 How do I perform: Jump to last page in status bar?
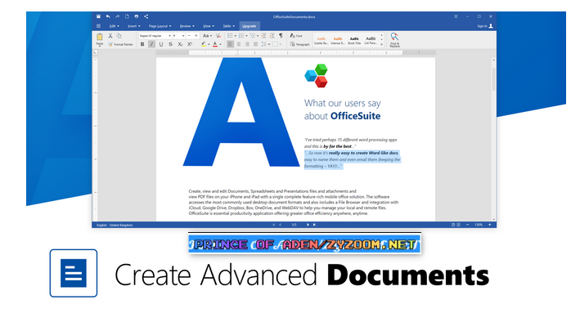pyautogui.click(x=314, y=225)
